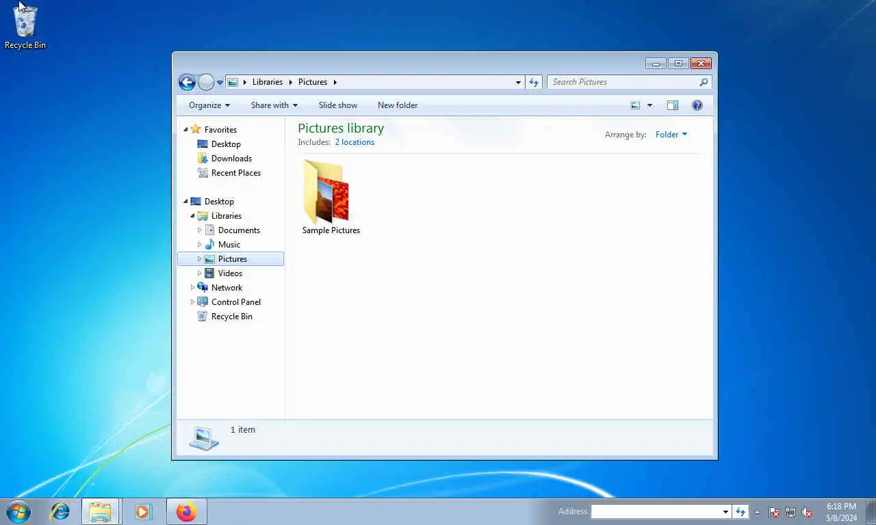Click the library icon in the address bar

tap(233, 82)
